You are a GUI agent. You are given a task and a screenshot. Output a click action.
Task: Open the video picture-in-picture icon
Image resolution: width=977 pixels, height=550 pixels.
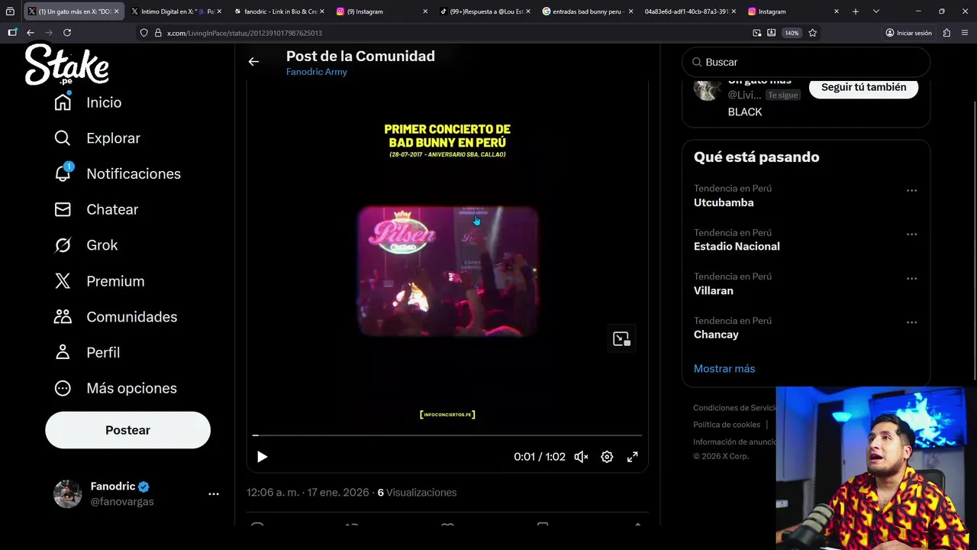click(621, 339)
